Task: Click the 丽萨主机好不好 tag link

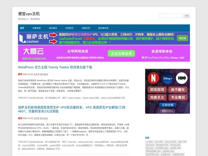Action: tap(28, 149)
